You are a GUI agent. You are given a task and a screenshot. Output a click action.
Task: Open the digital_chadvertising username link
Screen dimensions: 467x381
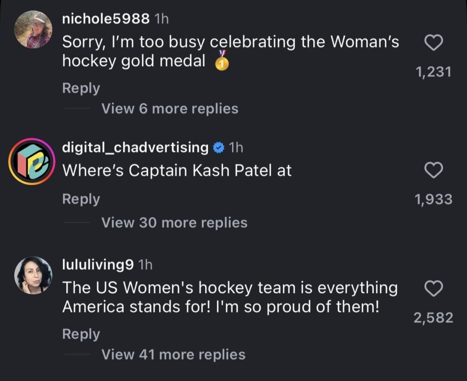135,147
